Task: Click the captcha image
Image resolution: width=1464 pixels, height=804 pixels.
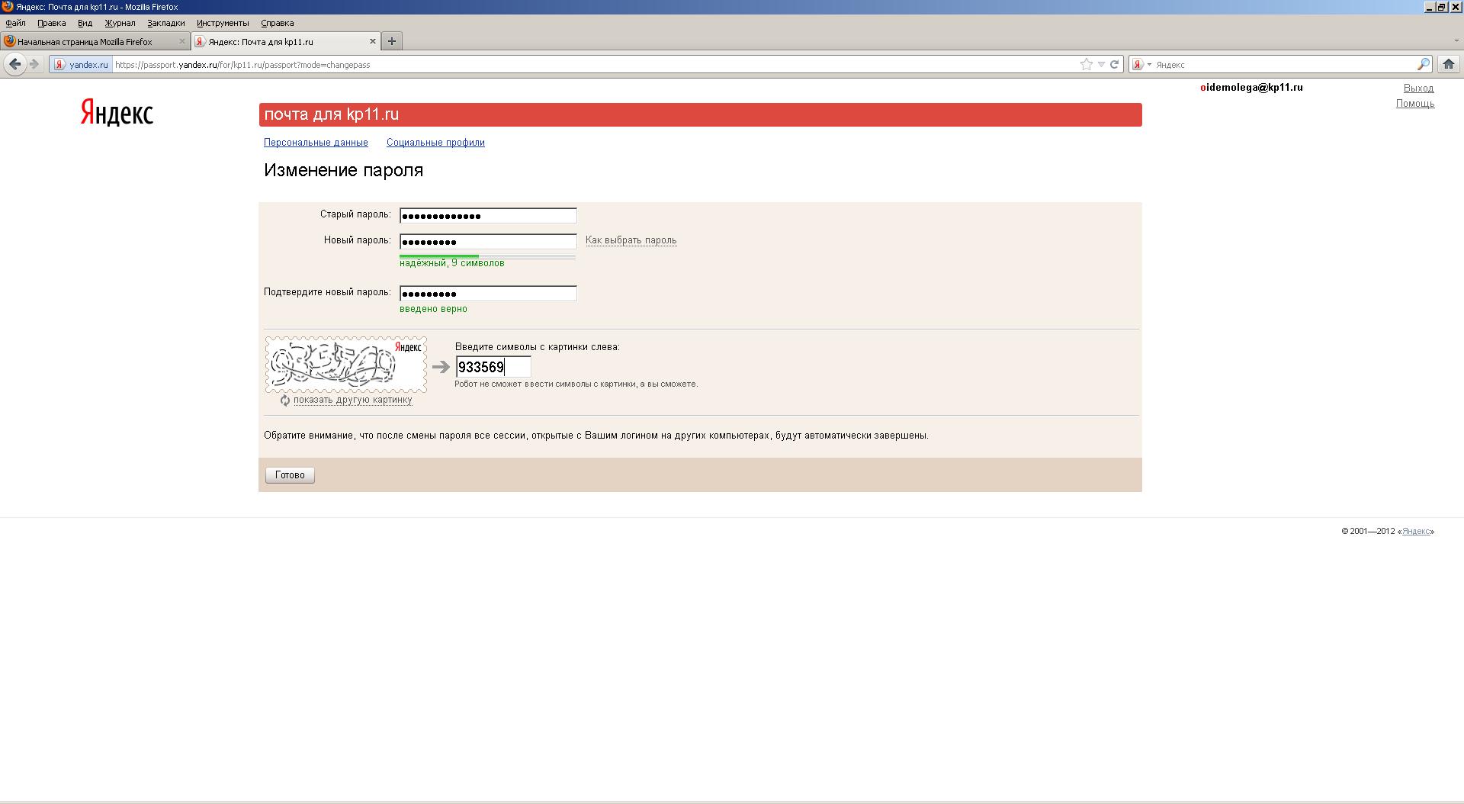Action: pos(346,365)
